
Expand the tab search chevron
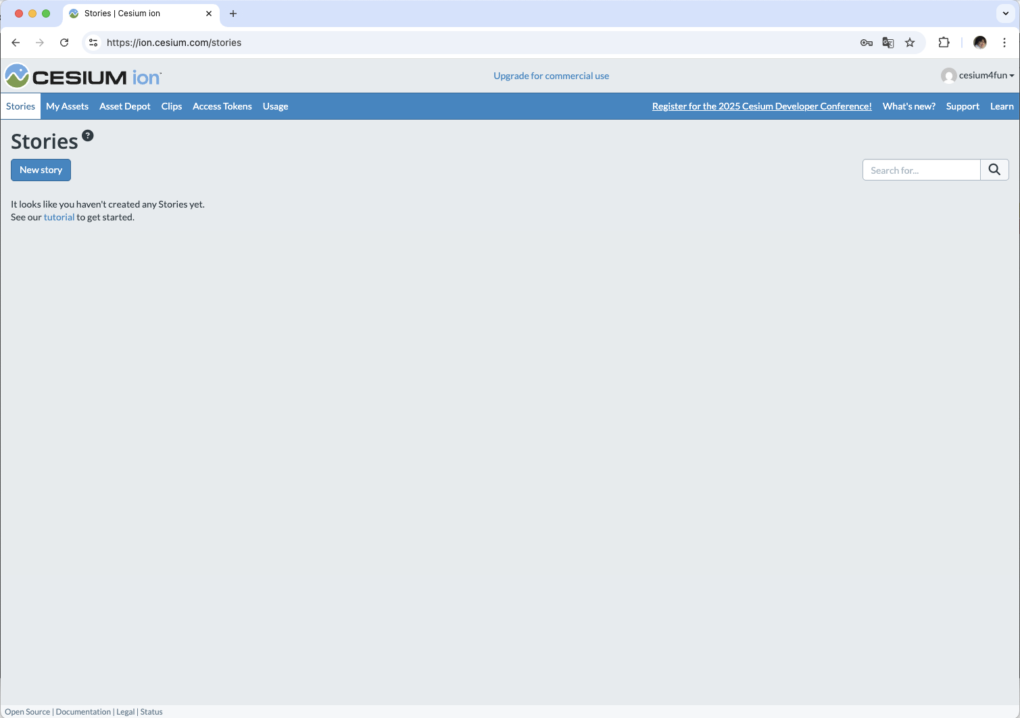click(x=1006, y=14)
